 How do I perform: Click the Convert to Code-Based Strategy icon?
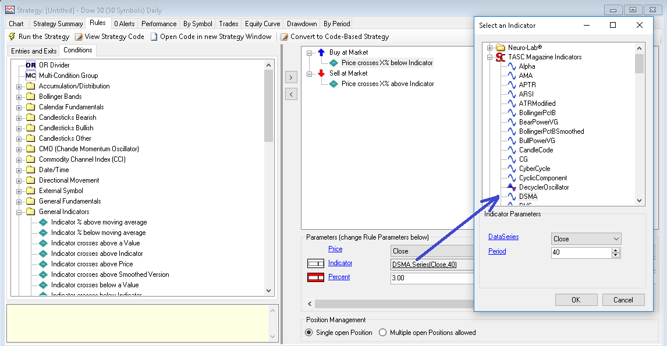(285, 37)
